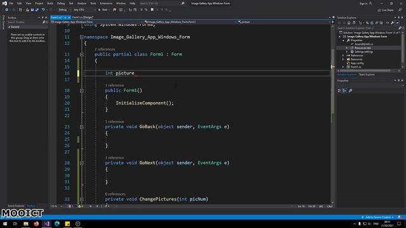Viewport: 406px width, 228px height.
Task: Click the Solution Explorer search icon
Action: tap(400, 28)
